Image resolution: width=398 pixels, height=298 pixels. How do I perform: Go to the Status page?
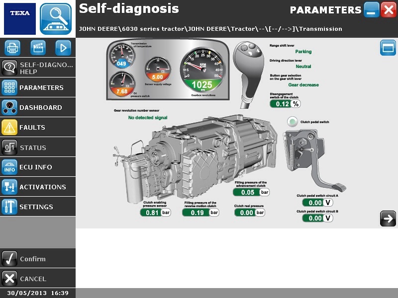point(38,148)
